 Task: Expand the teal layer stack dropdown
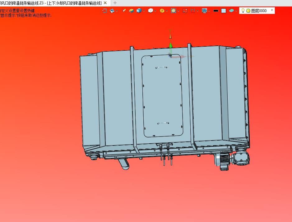pyautogui.click(x=236, y=11)
